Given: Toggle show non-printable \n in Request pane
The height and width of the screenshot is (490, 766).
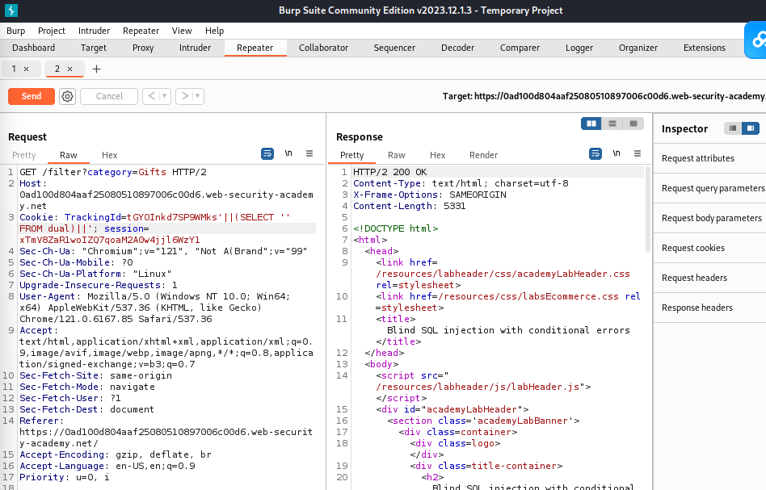Looking at the screenshot, I should tap(288, 153).
